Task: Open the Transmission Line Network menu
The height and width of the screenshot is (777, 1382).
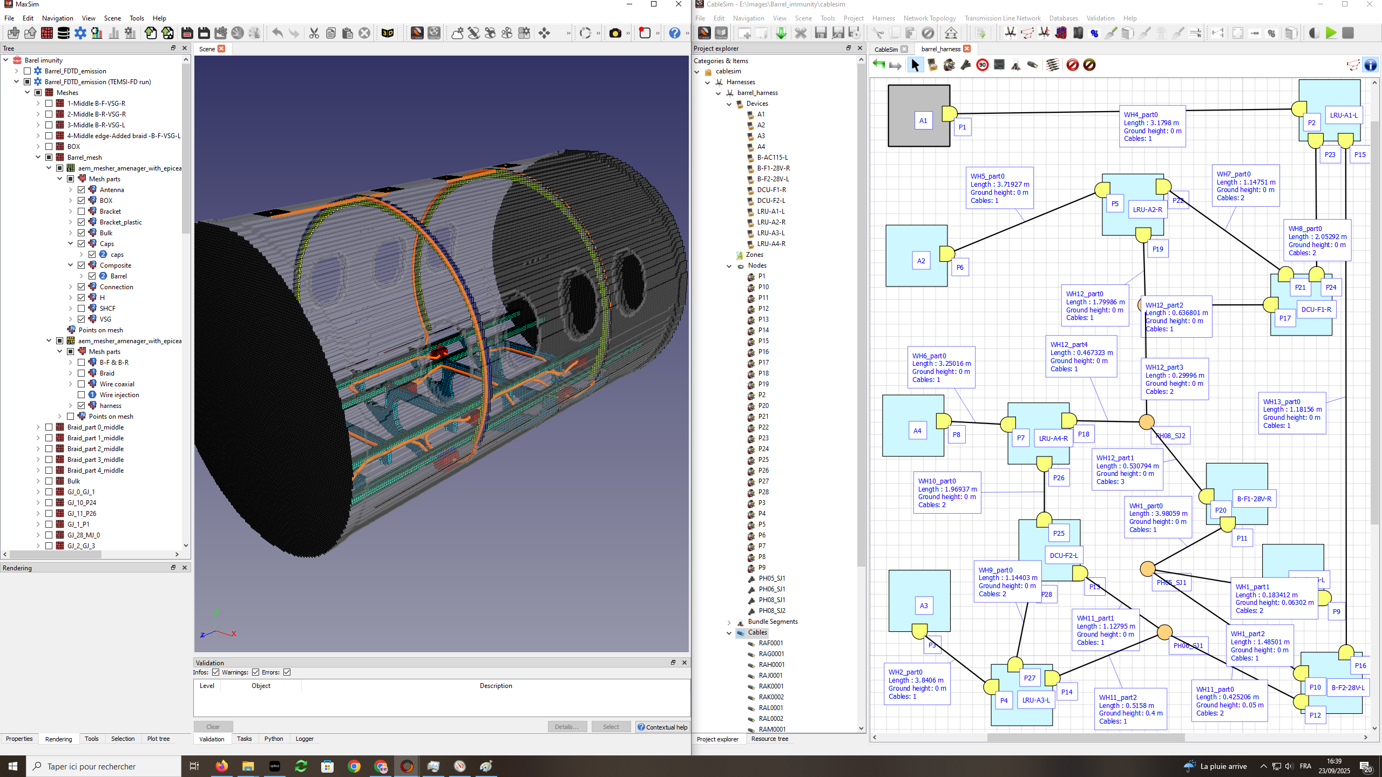Action: (1002, 18)
